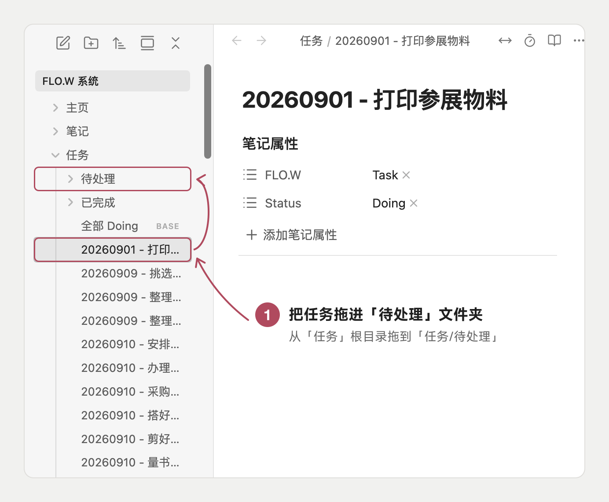Navigate back with the left arrow

(x=237, y=40)
